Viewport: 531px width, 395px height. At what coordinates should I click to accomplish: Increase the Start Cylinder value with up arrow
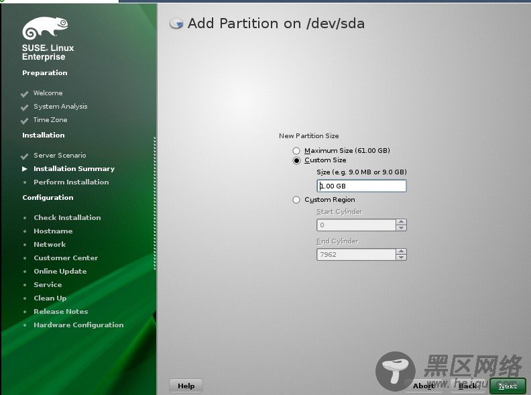[402, 222]
